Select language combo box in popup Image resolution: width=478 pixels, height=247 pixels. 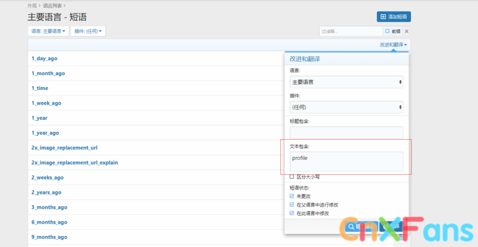pos(346,82)
